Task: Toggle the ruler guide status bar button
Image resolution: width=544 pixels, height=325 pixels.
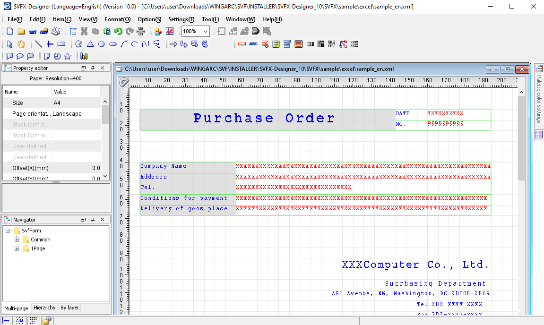Action: (x=6, y=320)
